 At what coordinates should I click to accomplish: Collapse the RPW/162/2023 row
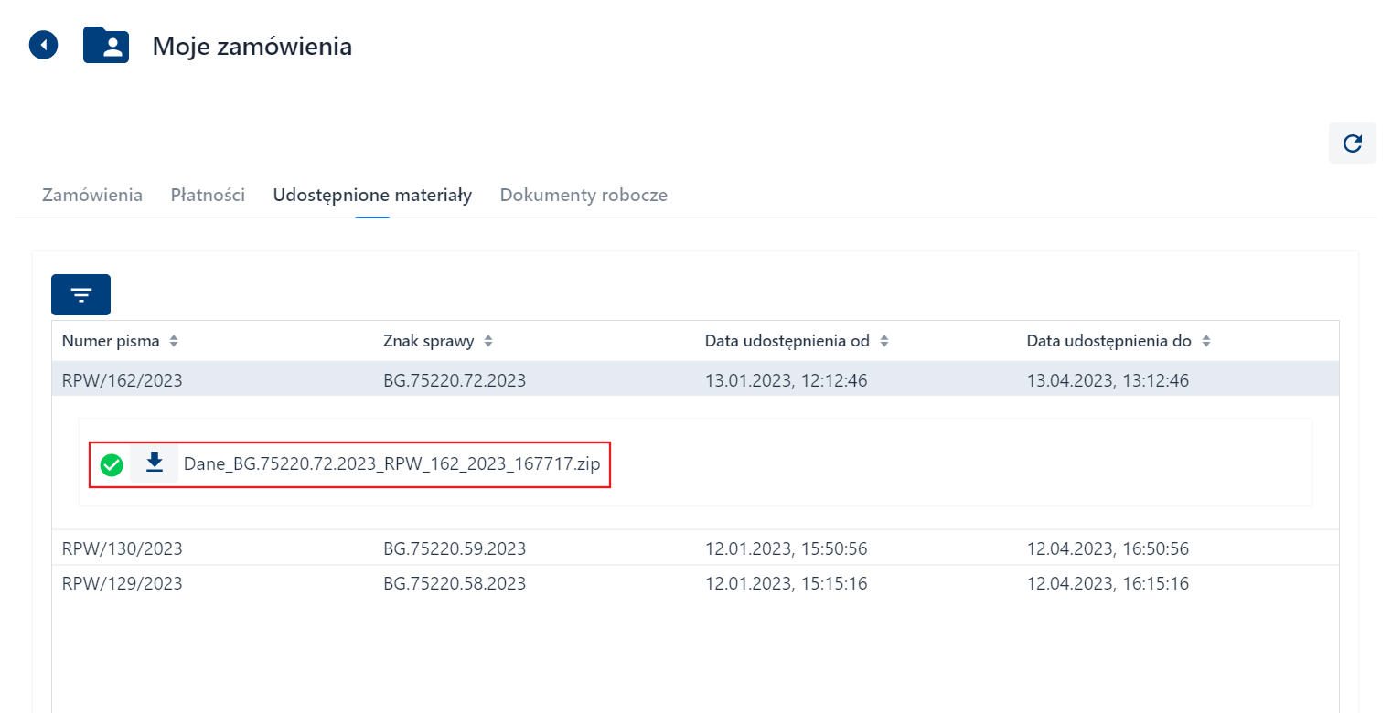point(123,380)
